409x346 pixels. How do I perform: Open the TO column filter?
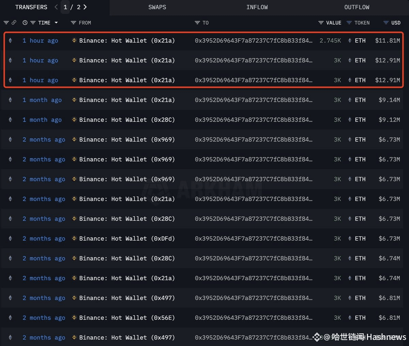click(197, 23)
